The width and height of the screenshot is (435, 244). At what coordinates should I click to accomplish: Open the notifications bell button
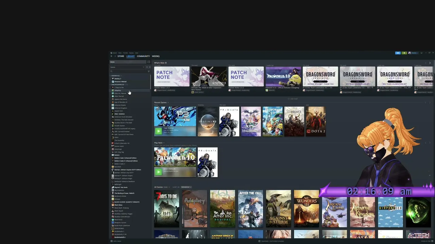[404, 53]
